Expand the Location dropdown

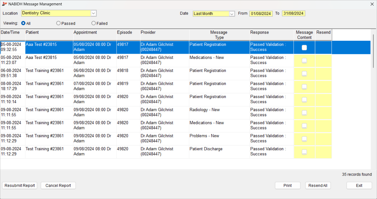[94, 13]
